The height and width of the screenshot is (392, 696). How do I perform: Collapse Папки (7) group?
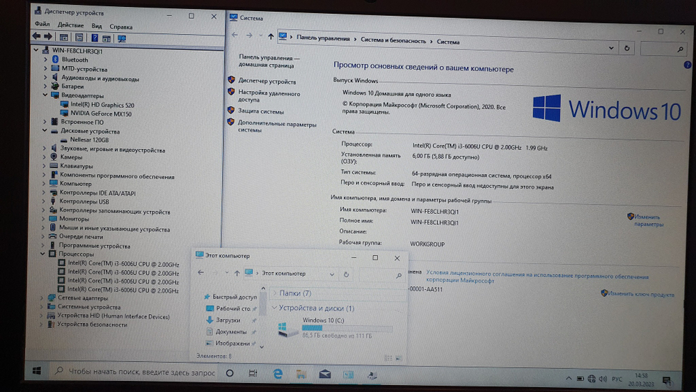274,293
